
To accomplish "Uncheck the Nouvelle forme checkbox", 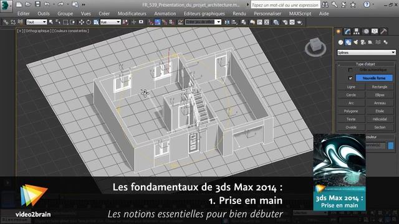I will [350, 78].
